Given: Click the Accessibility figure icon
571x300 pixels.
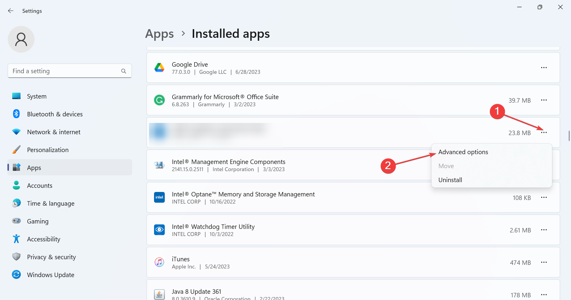Looking at the screenshot, I should point(16,239).
